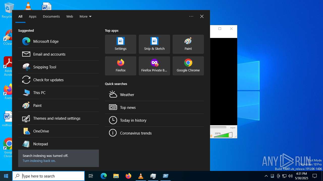
Task: Launch Notepad from Suggested list
Action: coord(59,144)
